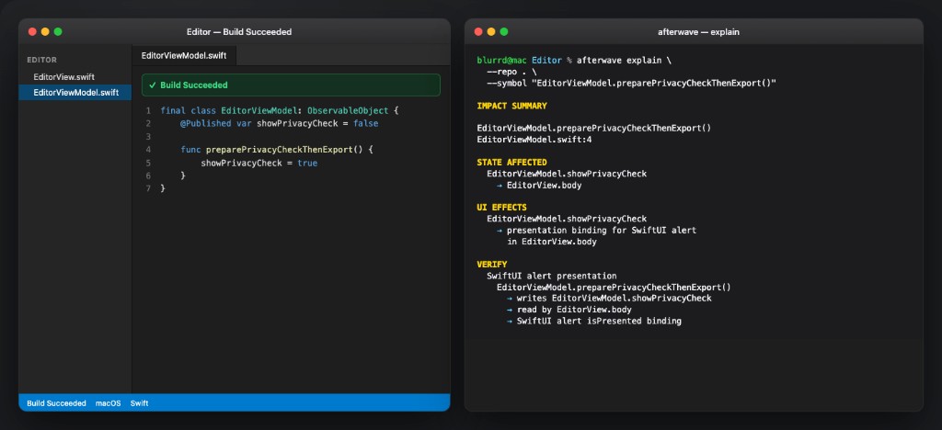This screenshot has width=942, height=430.
Task: Click the green Build Succeeded banner text
Action: [193, 85]
